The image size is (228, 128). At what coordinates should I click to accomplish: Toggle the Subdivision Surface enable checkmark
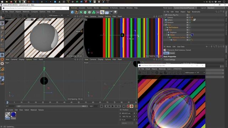190,37
